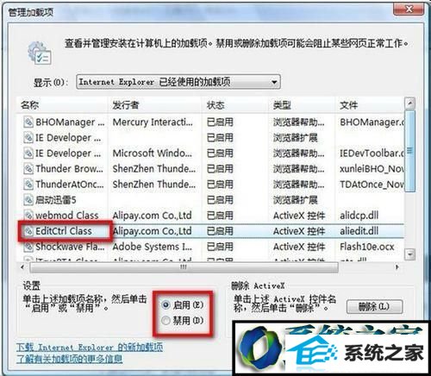The height and width of the screenshot is (376, 431).
Task: Open link 了解有关加载项的更多信息
Action: [x=69, y=359]
